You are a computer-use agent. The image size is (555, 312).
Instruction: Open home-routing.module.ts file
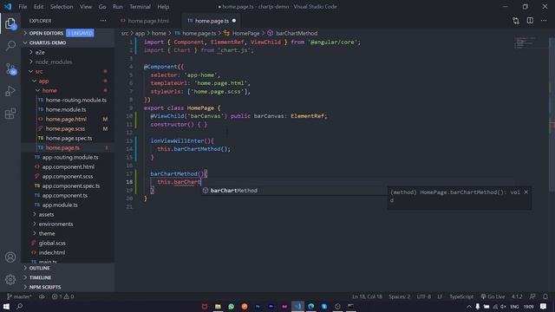[75, 101]
